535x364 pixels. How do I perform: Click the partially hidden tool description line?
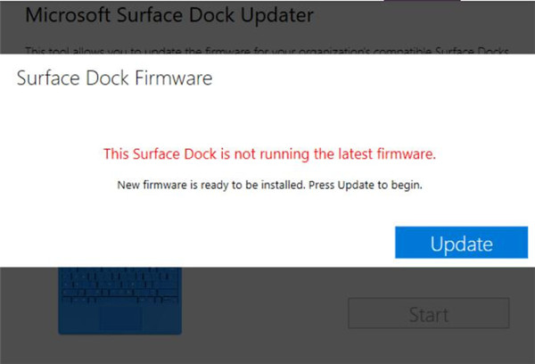click(267, 51)
